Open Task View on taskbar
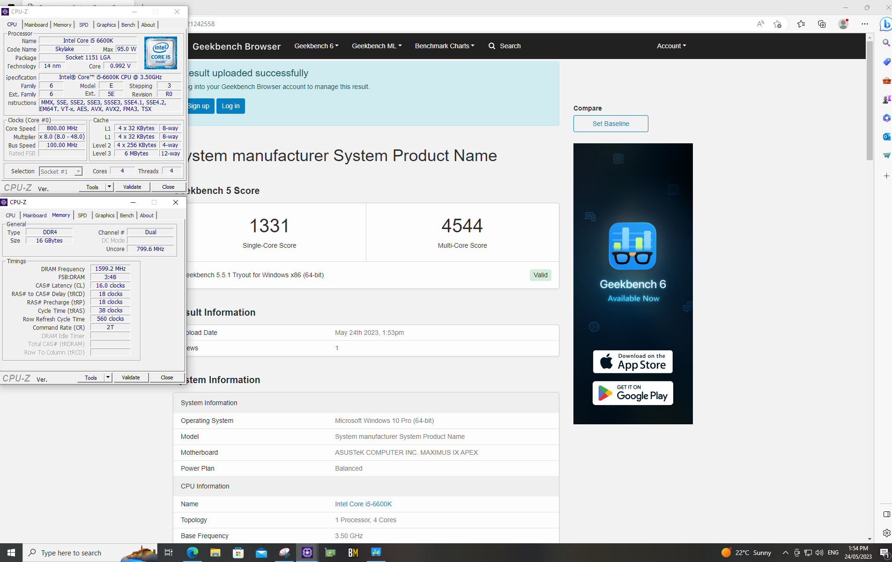The image size is (892, 562). (169, 553)
